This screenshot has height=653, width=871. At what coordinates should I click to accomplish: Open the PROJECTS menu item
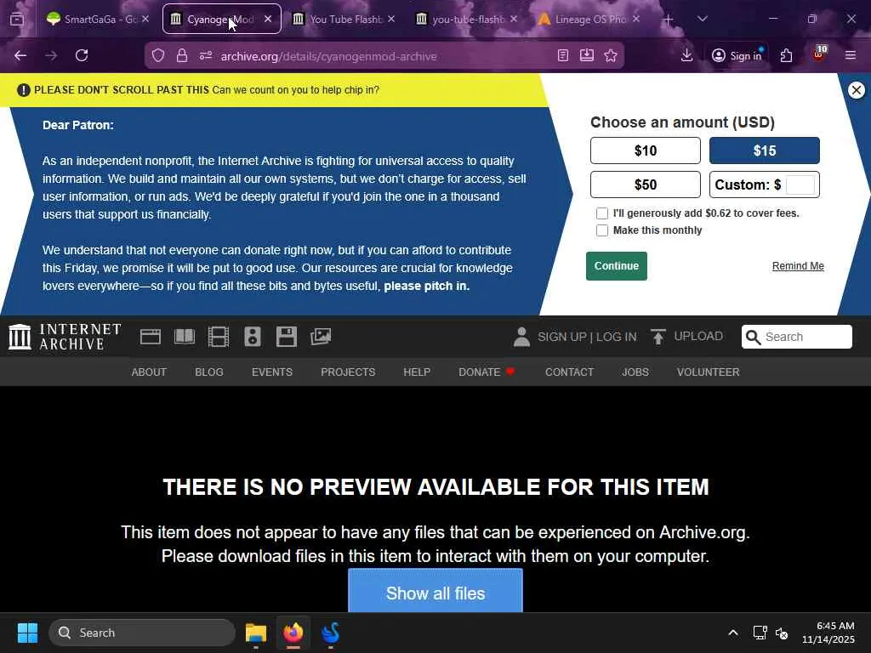[348, 372]
